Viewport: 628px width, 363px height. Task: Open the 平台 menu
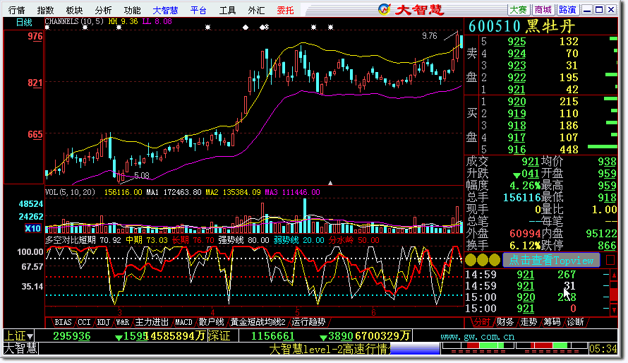199,10
